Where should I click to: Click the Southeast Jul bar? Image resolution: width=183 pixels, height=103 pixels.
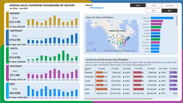tap(55, 74)
